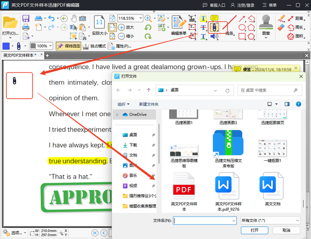Open the 图章 stamp tool
Viewport: 311px width, 239px height.
pyautogui.click(x=266, y=26)
